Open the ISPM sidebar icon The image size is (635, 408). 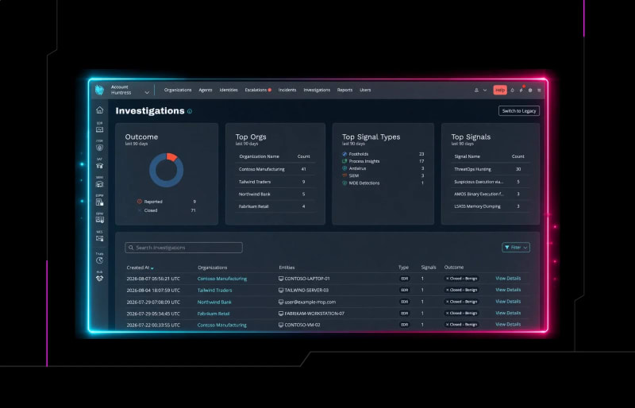tap(100, 220)
